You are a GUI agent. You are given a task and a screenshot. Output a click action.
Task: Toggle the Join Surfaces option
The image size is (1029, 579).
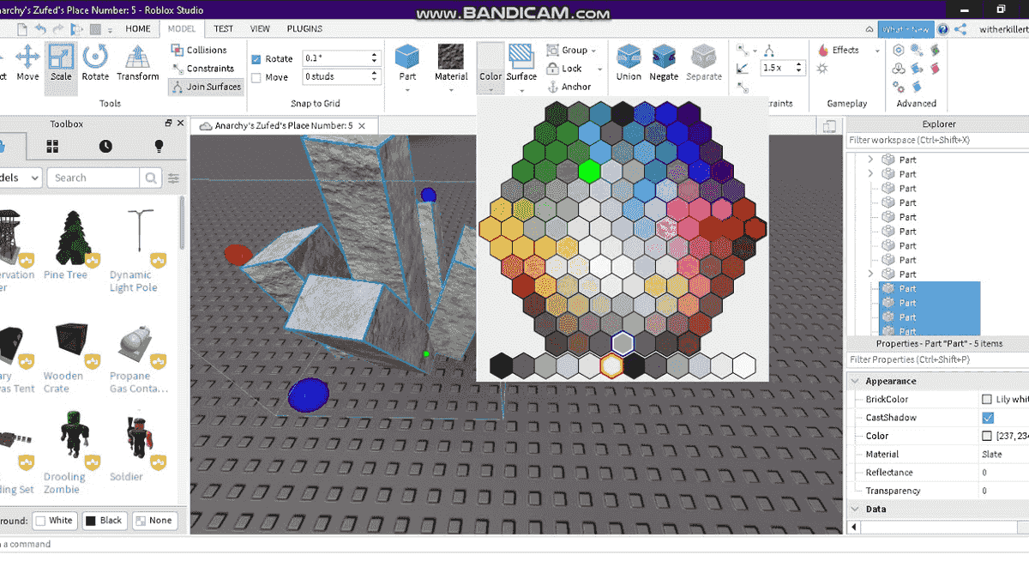206,87
